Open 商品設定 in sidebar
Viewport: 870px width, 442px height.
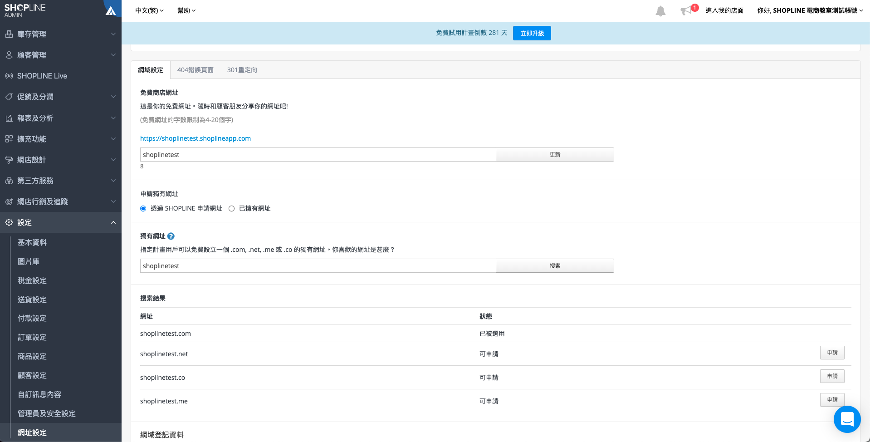coord(32,356)
